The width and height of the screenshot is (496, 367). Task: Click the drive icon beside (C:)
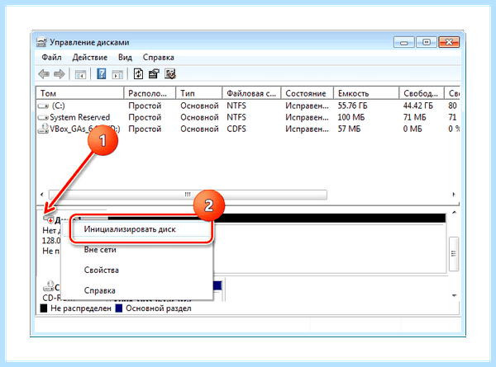[43, 106]
